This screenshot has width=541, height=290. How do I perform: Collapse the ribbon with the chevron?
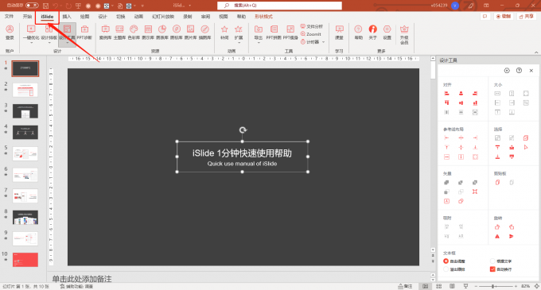point(536,52)
